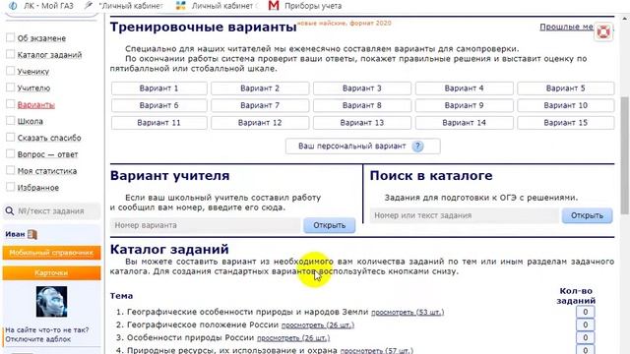Open the Избранное sidebar link
The image size is (630, 354).
click(x=38, y=188)
